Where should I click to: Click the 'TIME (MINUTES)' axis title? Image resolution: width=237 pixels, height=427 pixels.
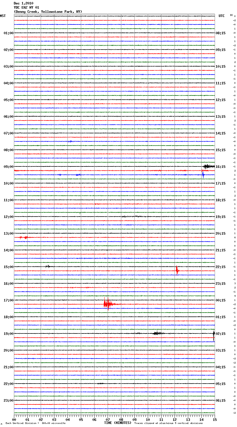click(x=118, y=423)
